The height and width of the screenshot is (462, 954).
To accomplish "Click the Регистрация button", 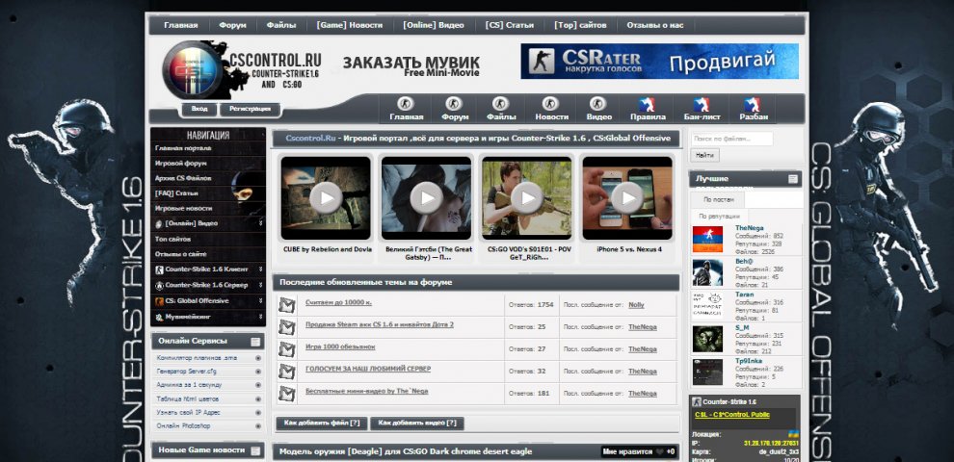I will 251,110.
